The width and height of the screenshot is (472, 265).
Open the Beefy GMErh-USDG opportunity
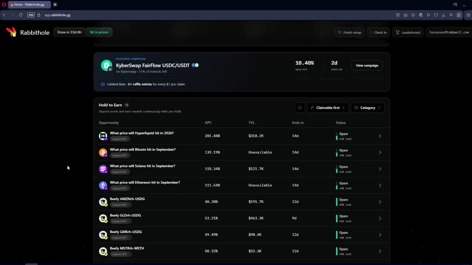(242, 235)
